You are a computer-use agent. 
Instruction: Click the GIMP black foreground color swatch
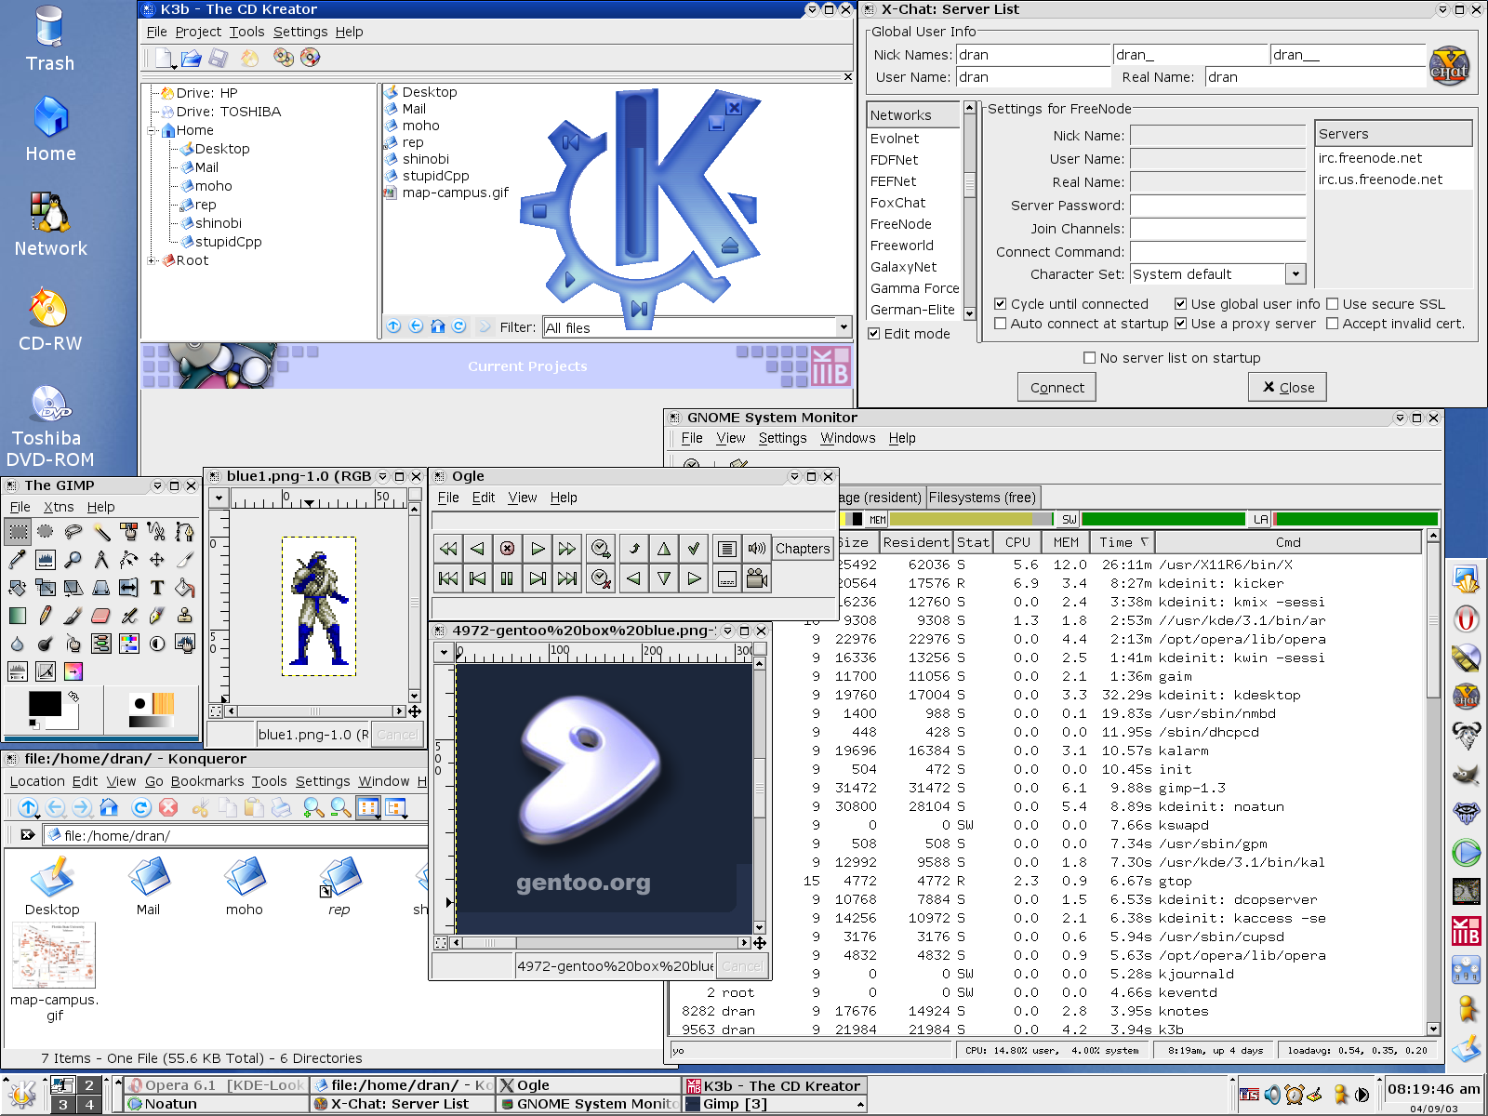[x=44, y=703]
